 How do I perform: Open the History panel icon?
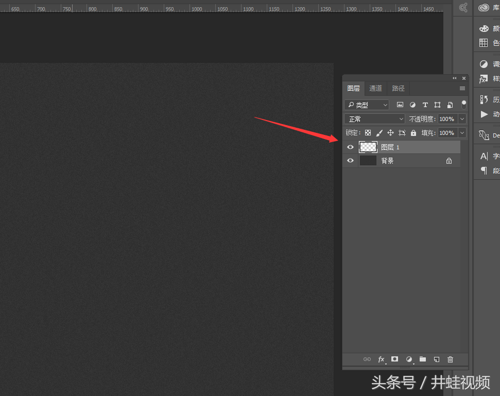[x=484, y=99]
